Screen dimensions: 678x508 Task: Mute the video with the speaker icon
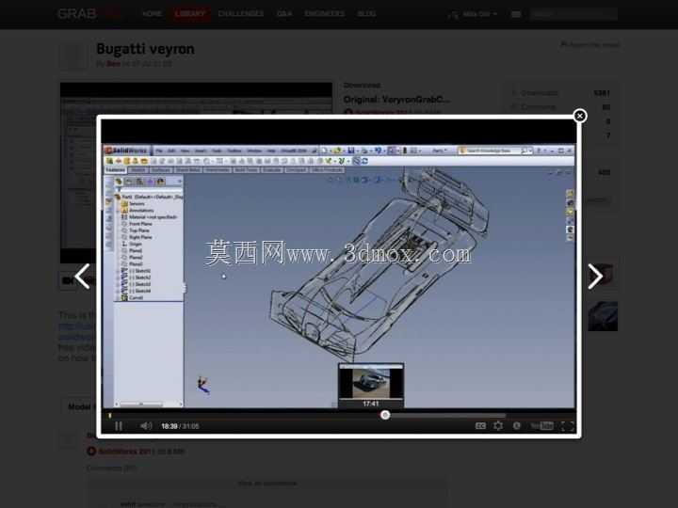tap(146, 426)
